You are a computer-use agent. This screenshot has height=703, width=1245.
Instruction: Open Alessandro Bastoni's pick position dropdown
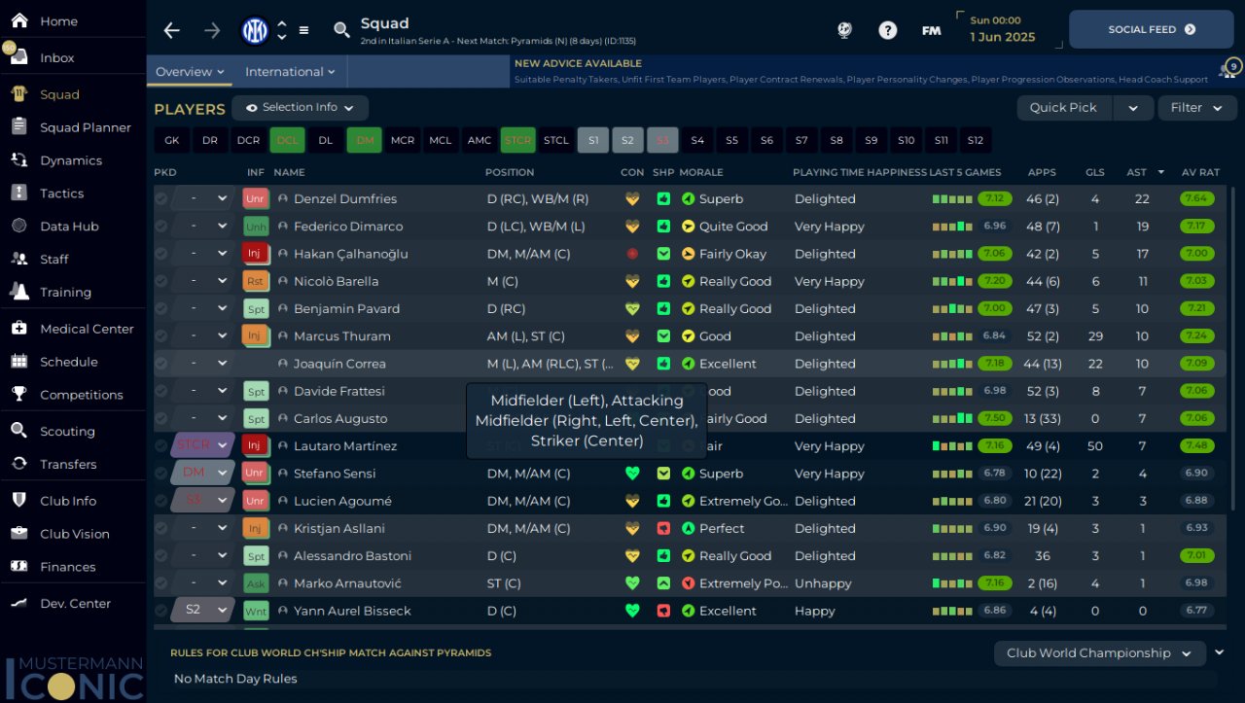(203, 556)
